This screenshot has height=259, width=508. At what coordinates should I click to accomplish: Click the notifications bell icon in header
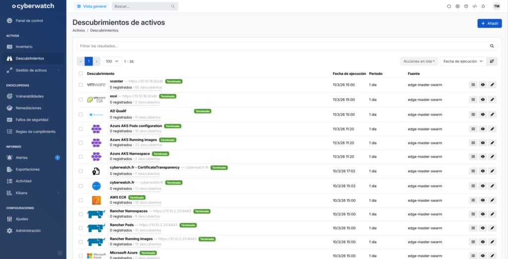point(483,6)
